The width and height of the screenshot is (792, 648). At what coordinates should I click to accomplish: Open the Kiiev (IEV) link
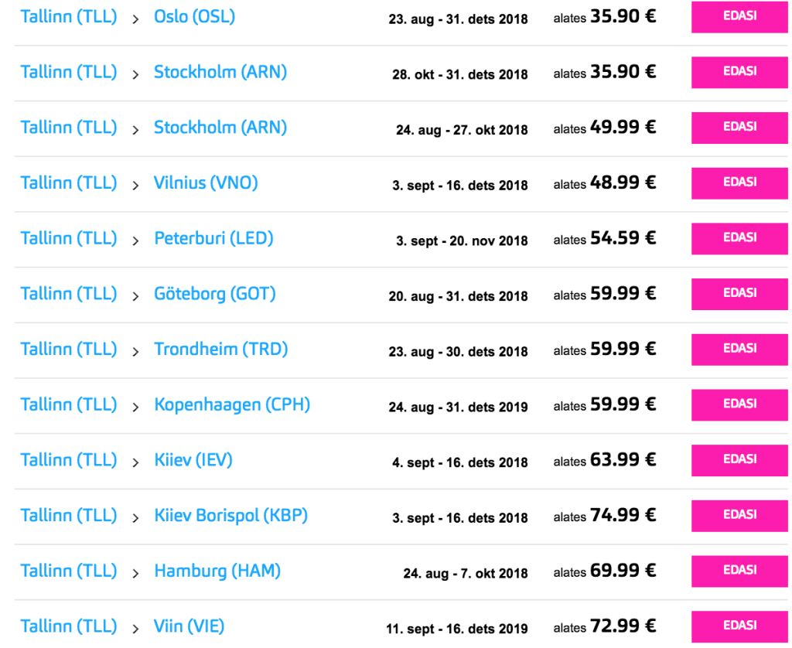193,460
